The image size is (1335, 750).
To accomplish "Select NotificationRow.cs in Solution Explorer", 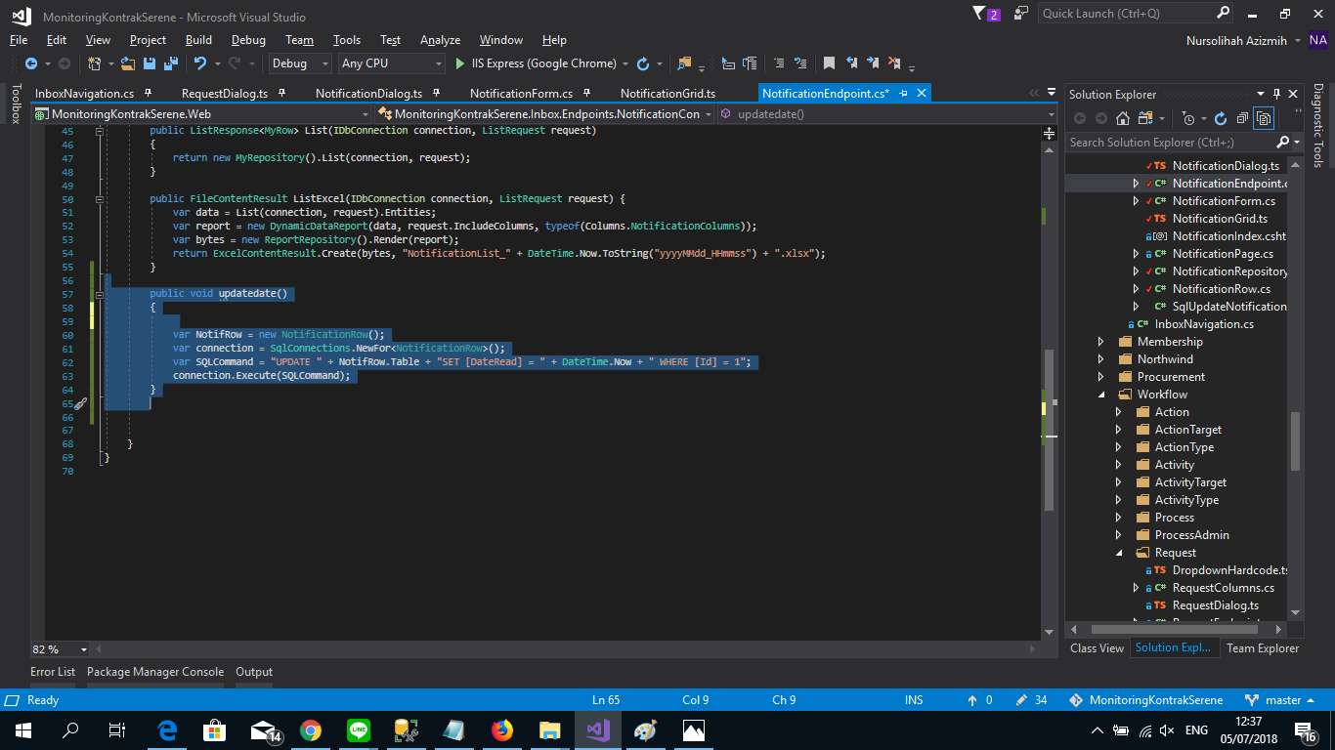I will (1221, 289).
